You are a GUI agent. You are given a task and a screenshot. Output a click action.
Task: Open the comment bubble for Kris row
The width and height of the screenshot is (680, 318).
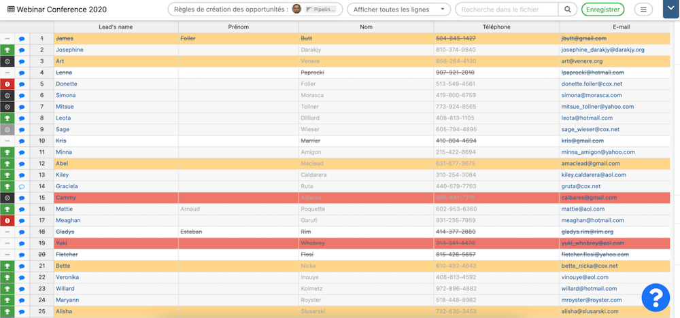coord(22,141)
